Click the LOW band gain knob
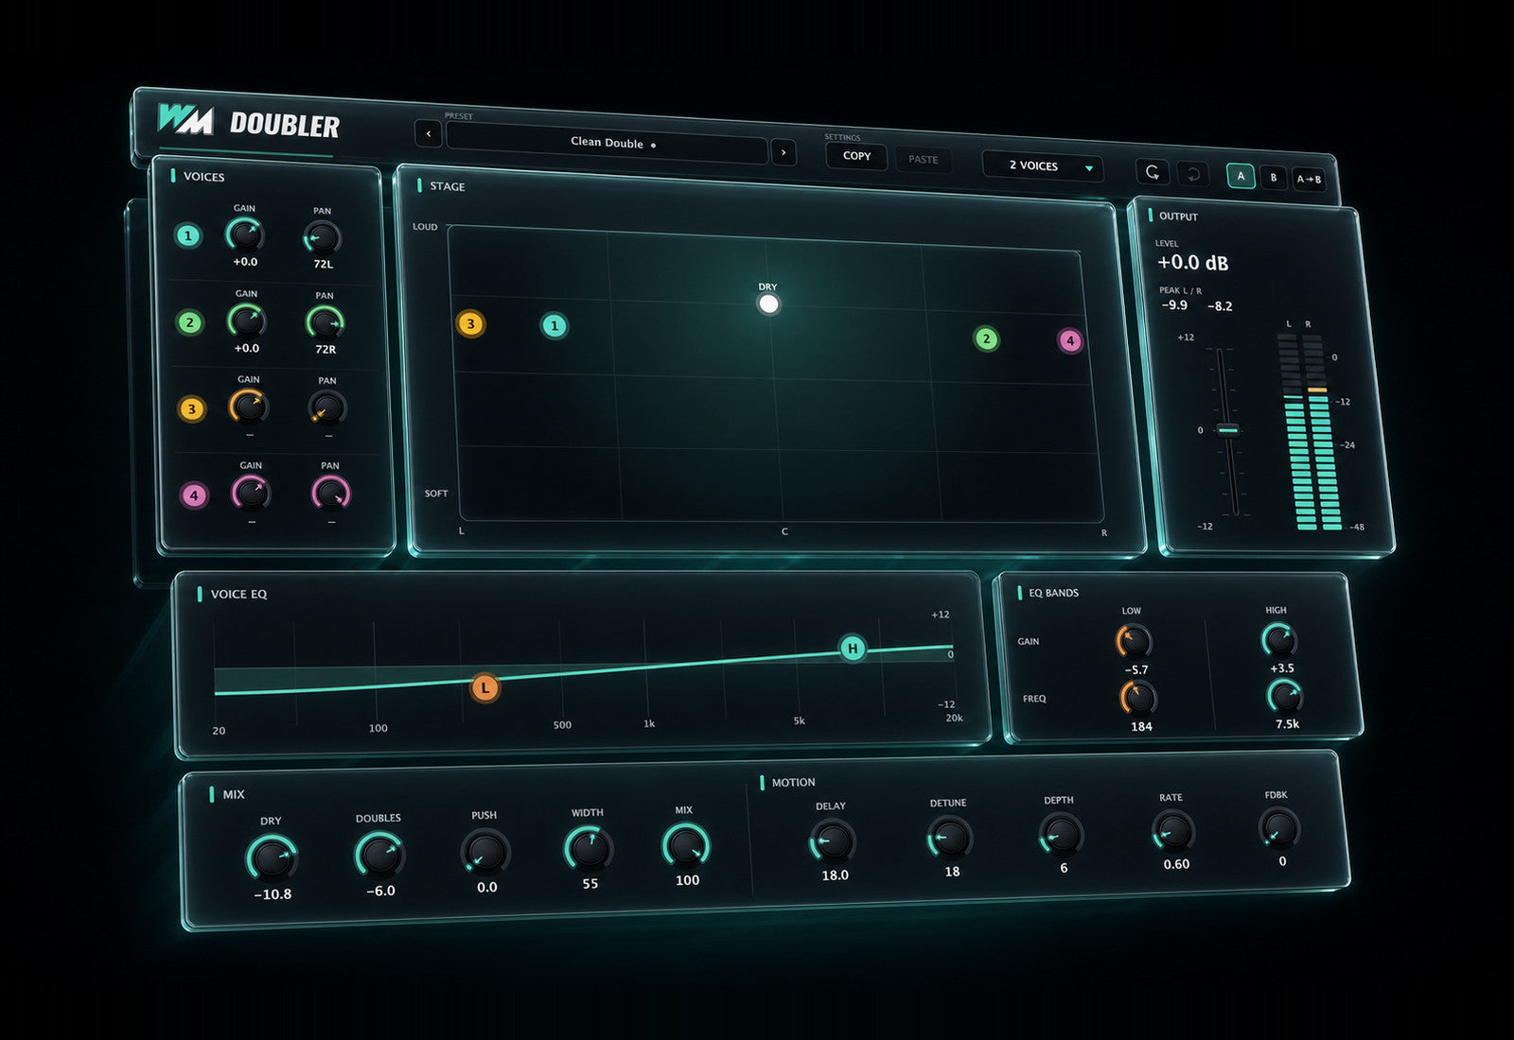Viewport: 1514px width, 1040px height. tap(1134, 642)
